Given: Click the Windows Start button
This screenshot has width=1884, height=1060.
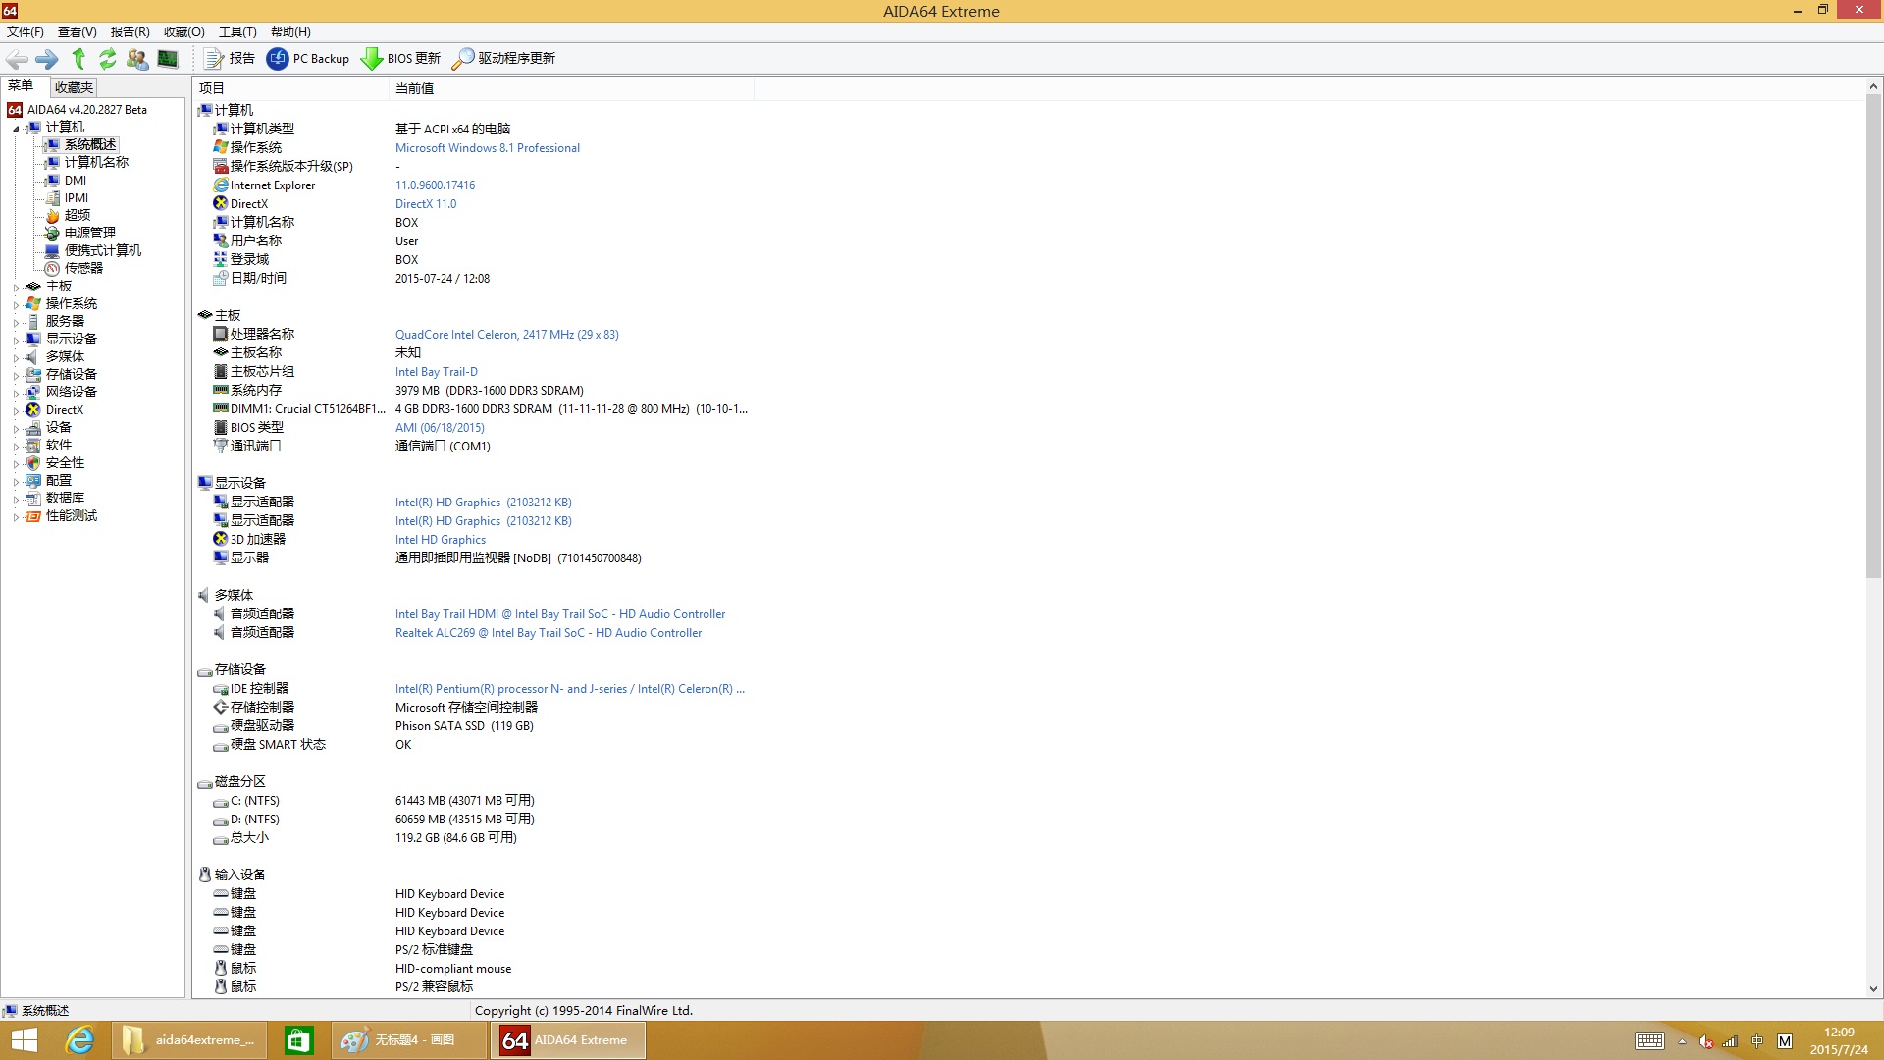Looking at the screenshot, I should [x=24, y=1040].
